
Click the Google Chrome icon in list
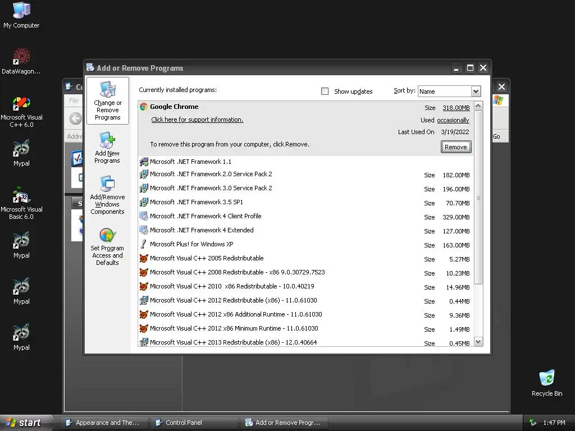pos(144,107)
